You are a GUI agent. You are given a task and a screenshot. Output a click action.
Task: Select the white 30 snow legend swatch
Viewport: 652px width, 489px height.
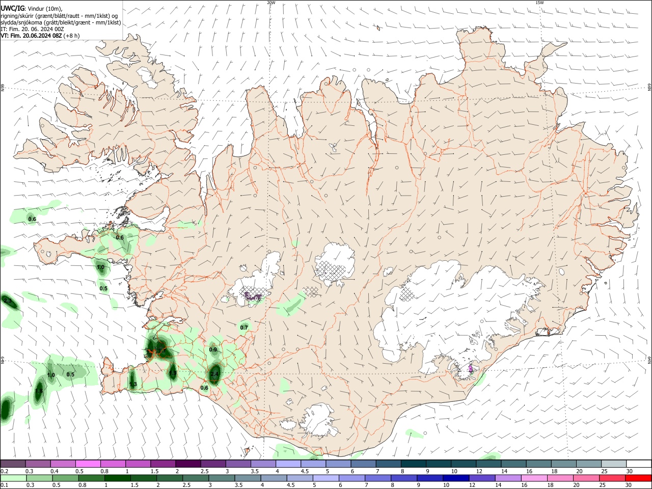pyautogui.click(x=639, y=464)
